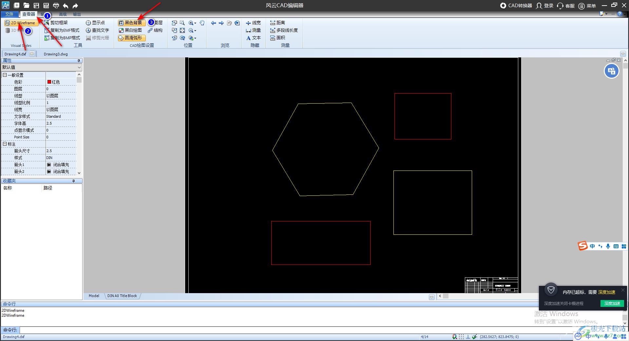Go to the previous view with left arrow
This screenshot has width=629, height=341.
pyautogui.click(x=214, y=23)
